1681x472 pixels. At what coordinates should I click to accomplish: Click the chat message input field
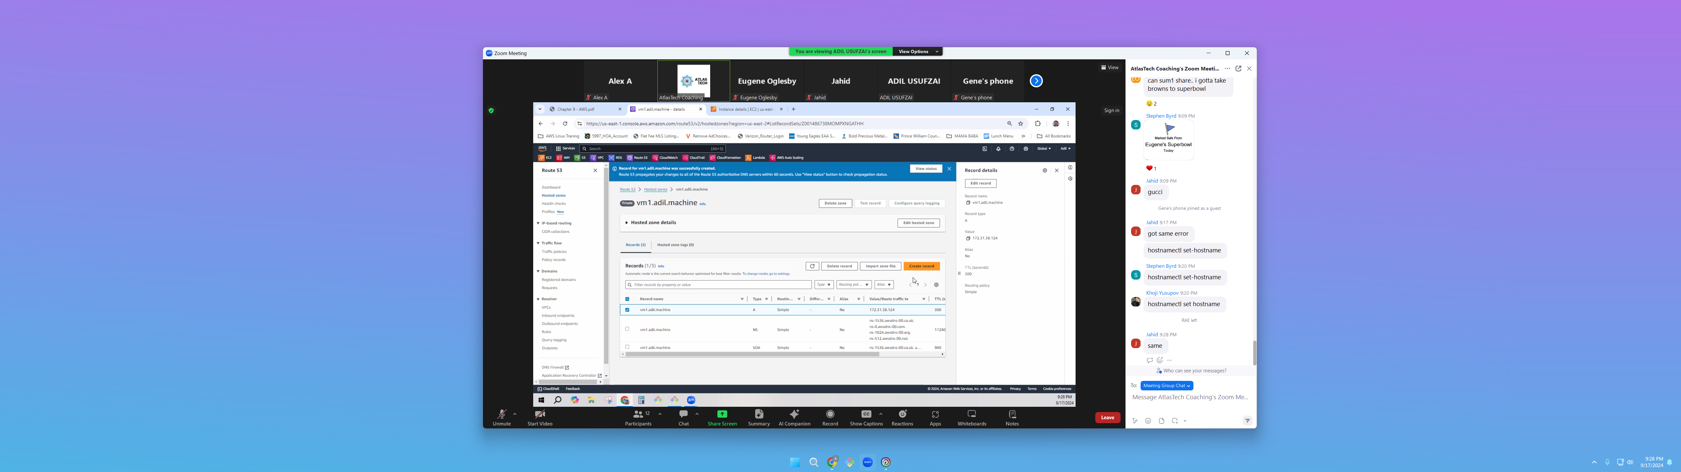click(1190, 397)
